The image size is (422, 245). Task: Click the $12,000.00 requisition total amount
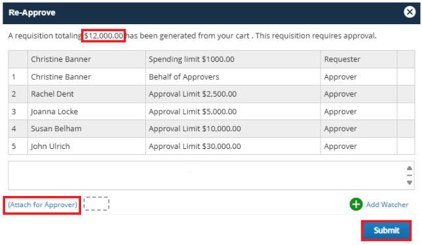pos(103,36)
